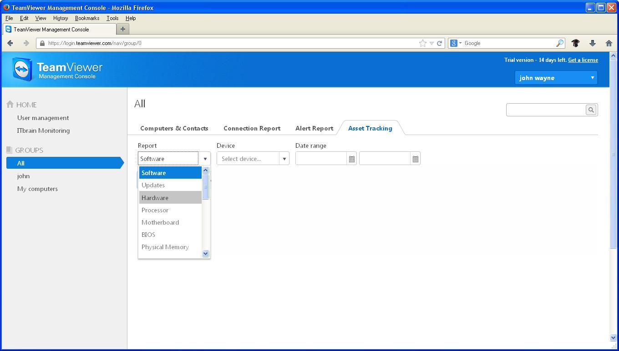Screen dimensions: 619x351
Task: Open the Bookmarks menu
Action: pos(87,18)
